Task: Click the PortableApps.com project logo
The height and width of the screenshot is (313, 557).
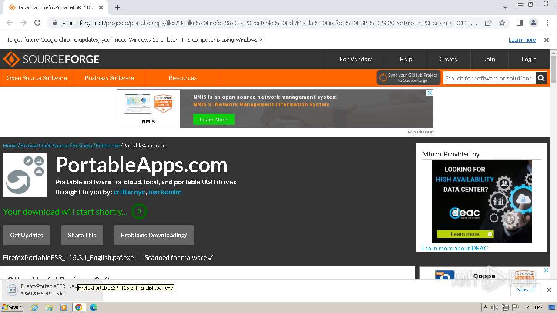Action: coord(25,175)
